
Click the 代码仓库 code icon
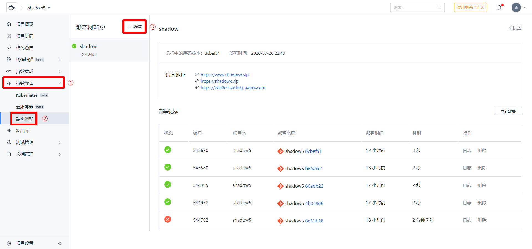(x=9, y=48)
